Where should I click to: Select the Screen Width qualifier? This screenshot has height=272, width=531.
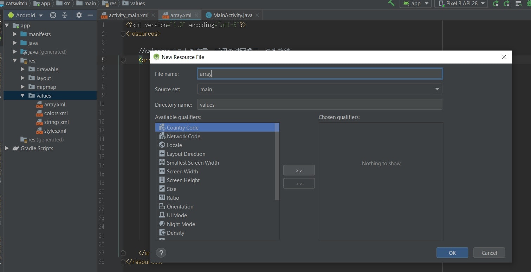point(215,171)
